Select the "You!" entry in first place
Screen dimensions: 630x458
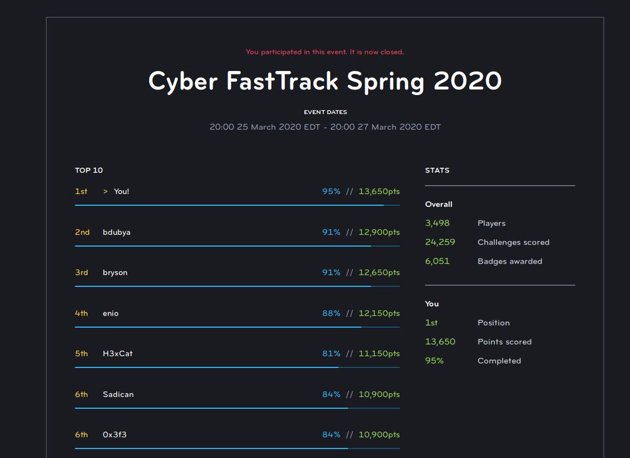pyautogui.click(x=121, y=191)
